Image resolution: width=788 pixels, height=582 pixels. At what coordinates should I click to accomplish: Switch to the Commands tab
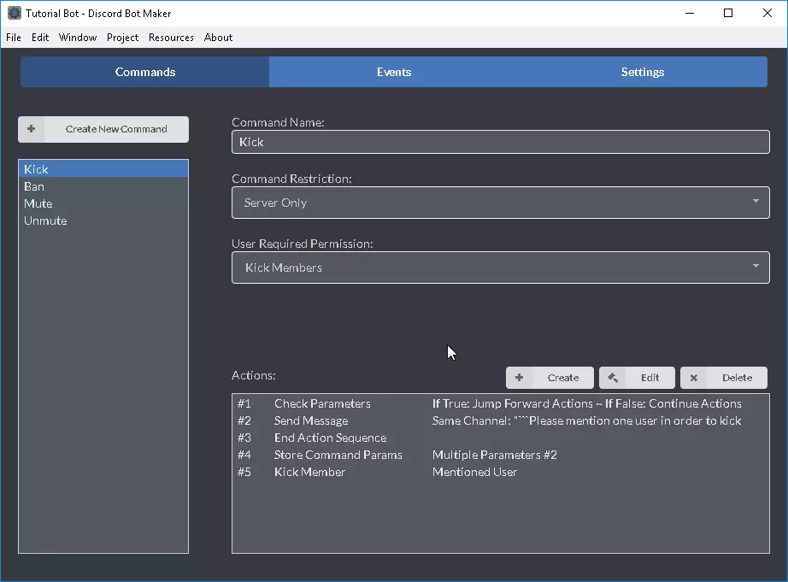(144, 72)
